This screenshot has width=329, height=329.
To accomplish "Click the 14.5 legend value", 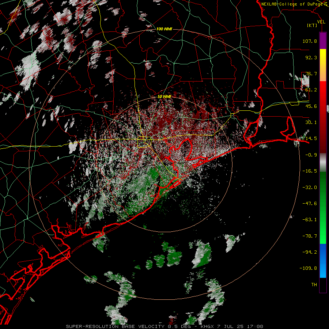I will click(311, 139).
